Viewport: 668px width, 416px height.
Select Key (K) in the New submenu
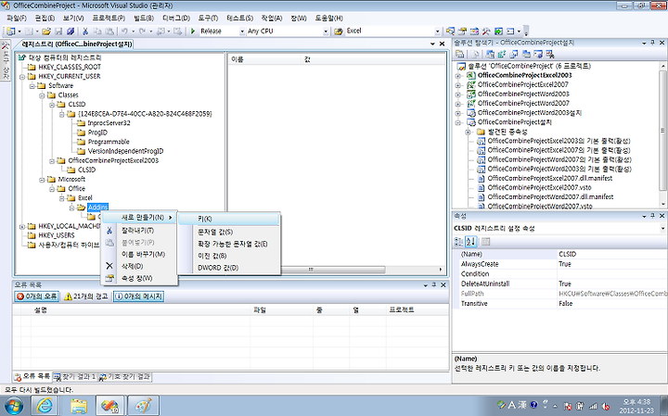click(x=229, y=219)
